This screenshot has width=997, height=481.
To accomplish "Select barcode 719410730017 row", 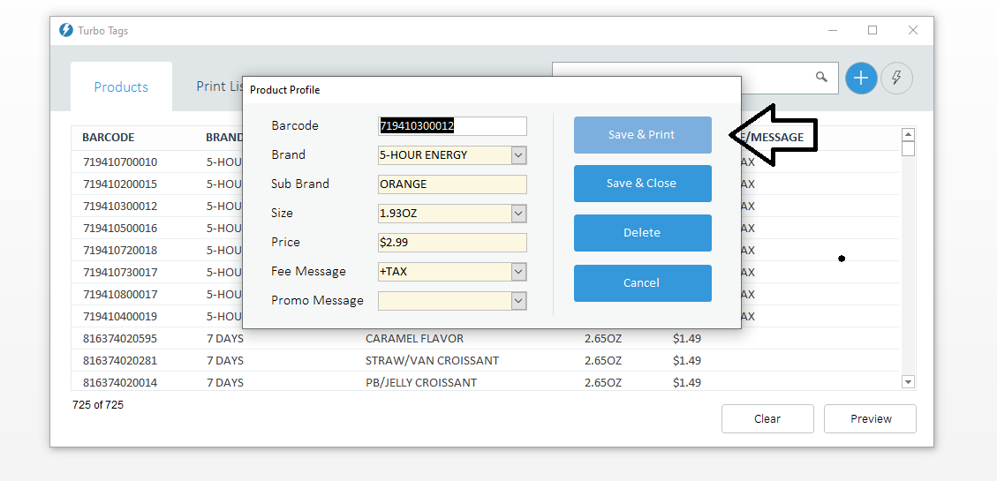I will tap(119, 272).
